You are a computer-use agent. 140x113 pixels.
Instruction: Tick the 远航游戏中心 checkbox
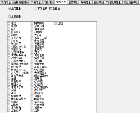[9, 61]
